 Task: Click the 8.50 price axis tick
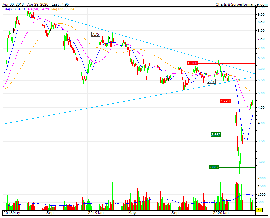(261, 22)
